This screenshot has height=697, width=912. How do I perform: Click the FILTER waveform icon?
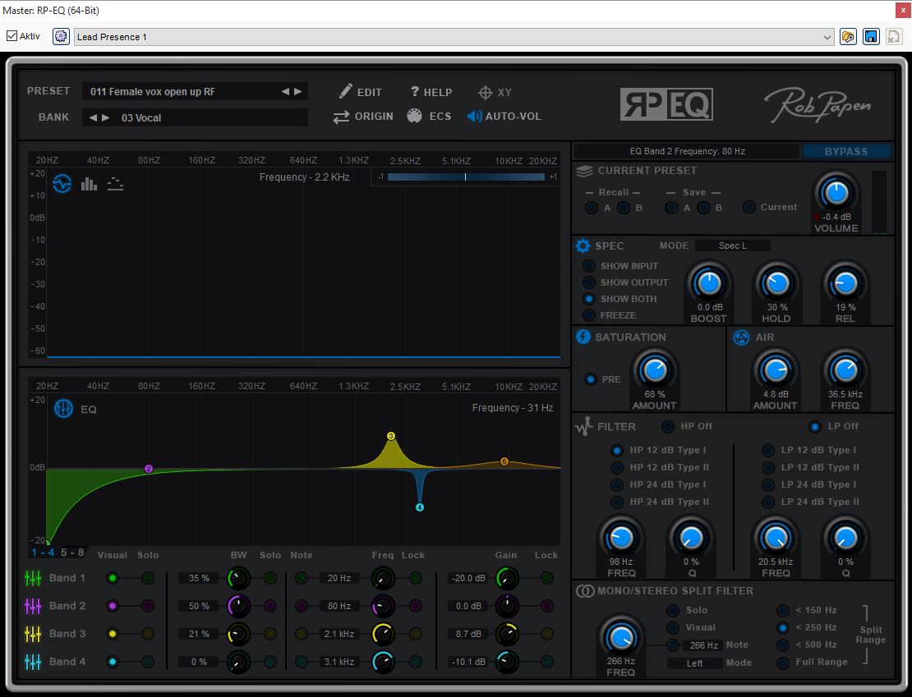pos(583,426)
